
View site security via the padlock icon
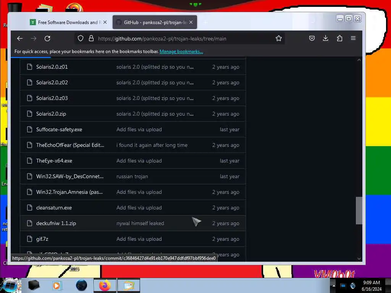coord(91,39)
